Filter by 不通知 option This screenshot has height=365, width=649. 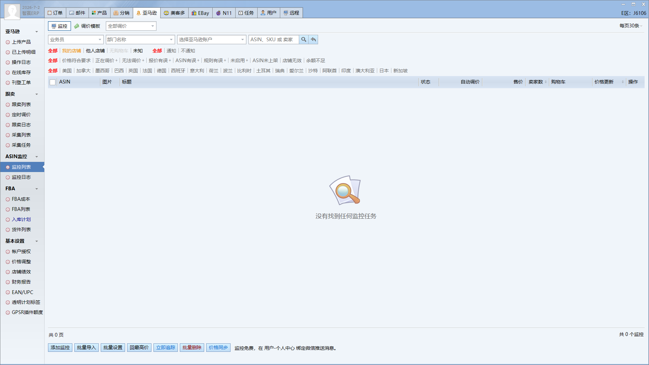coord(188,51)
